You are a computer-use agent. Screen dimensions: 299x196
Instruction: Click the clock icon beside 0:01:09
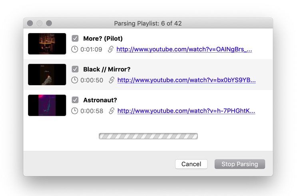point(75,49)
